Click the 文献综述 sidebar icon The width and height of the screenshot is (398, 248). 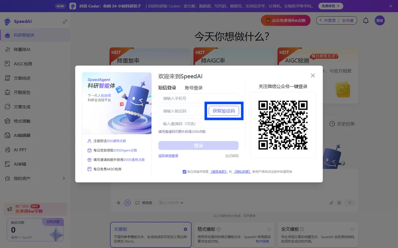(x=7, y=78)
